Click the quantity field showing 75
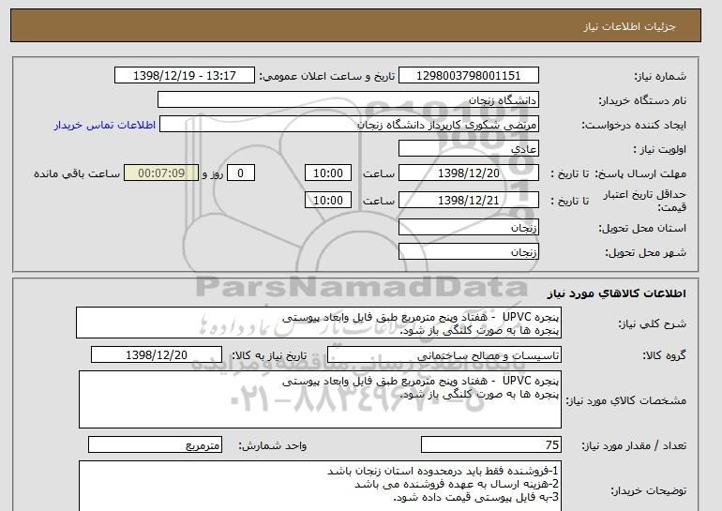 point(490,445)
